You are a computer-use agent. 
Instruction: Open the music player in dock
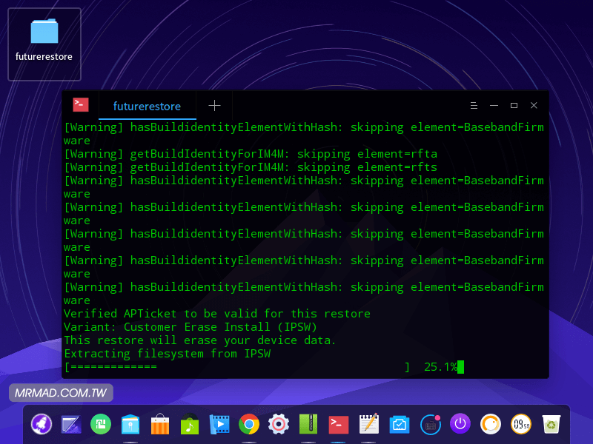(190, 424)
